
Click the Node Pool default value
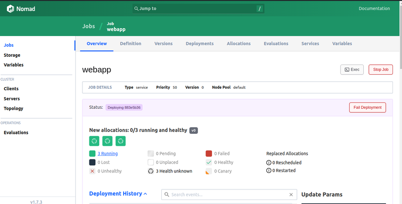click(239, 87)
